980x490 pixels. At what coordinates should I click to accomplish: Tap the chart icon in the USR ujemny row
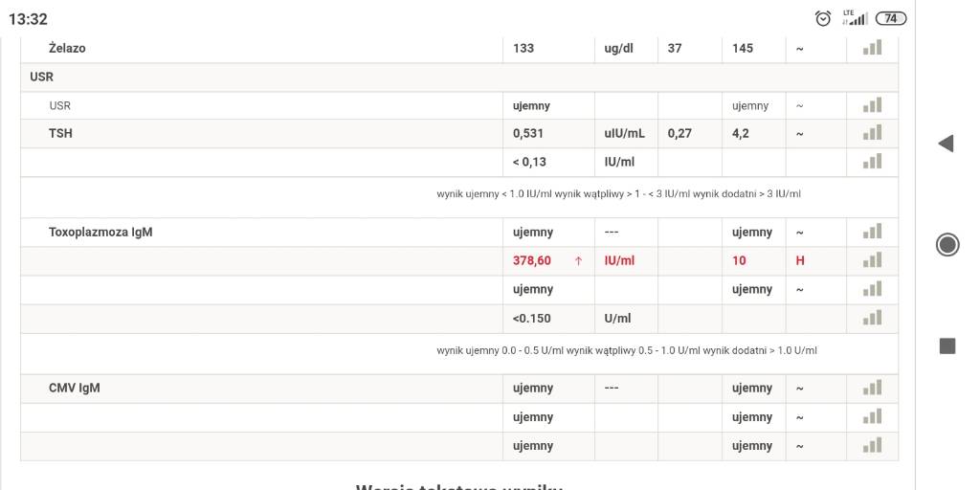872,105
